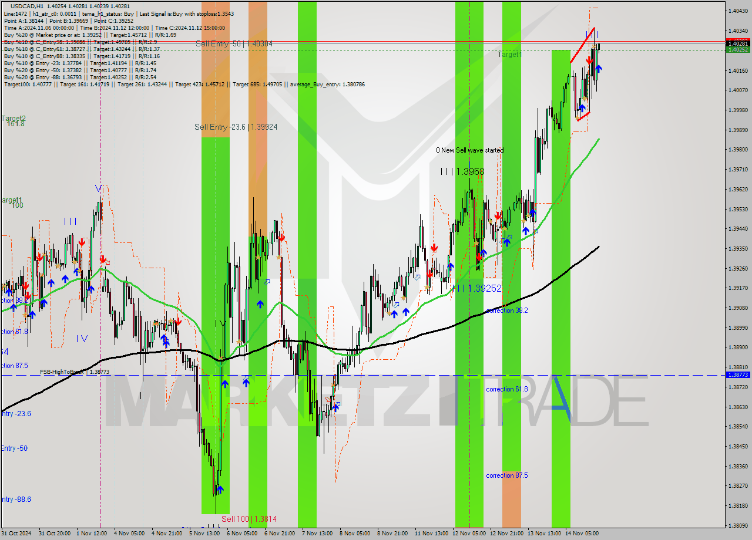Select the upper red trendline on 14 Nov
The height and width of the screenshot is (540, 752).
[582, 45]
